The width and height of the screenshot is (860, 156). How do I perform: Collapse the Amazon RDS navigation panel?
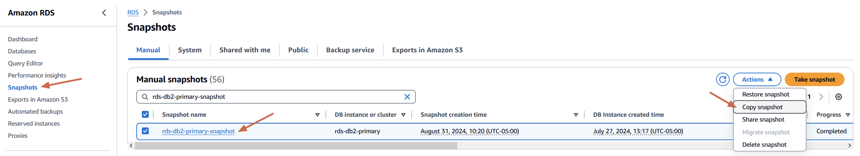point(104,13)
